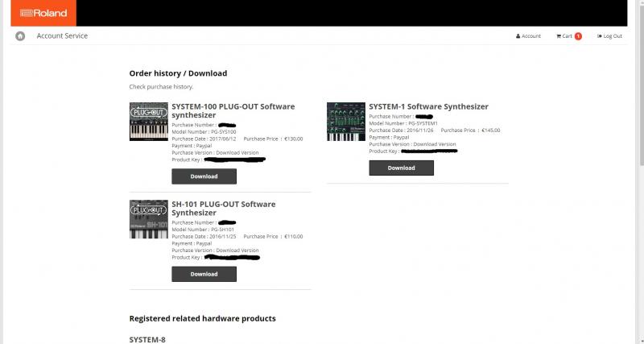Image resolution: width=644 pixels, height=344 pixels.
Task: Click the SYSTEM-8 hardware entry
Action: tap(147, 339)
